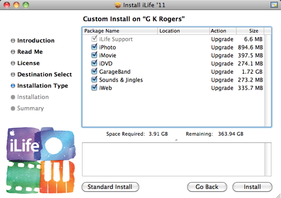Select the Destination Select step
Image resolution: width=281 pixels, height=198 pixels.
point(45,74)
